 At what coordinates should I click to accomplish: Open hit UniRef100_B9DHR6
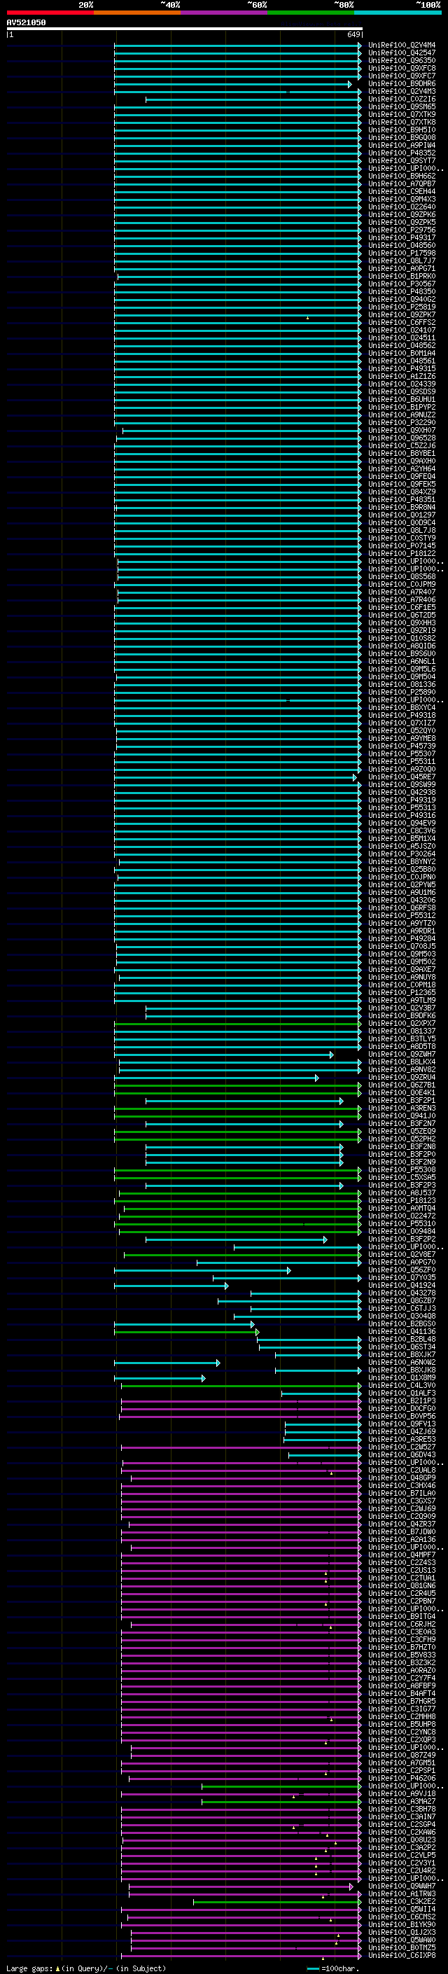click(402, 83)
